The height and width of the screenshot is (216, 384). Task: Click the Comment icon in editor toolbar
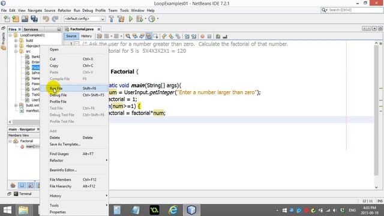pyautogui.click(x=218, y=36)
